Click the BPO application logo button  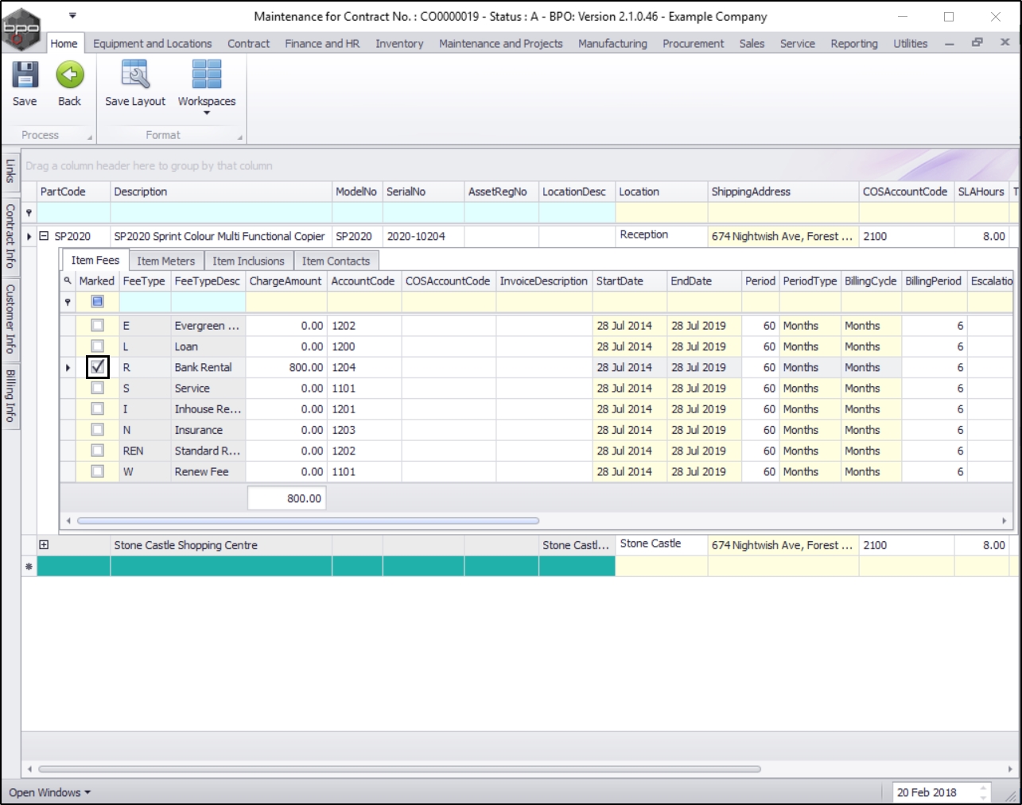click(x=21, y=29)
